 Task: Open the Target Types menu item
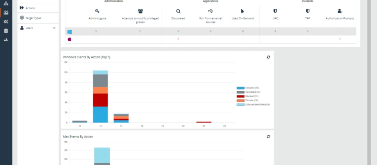point(38,18)
